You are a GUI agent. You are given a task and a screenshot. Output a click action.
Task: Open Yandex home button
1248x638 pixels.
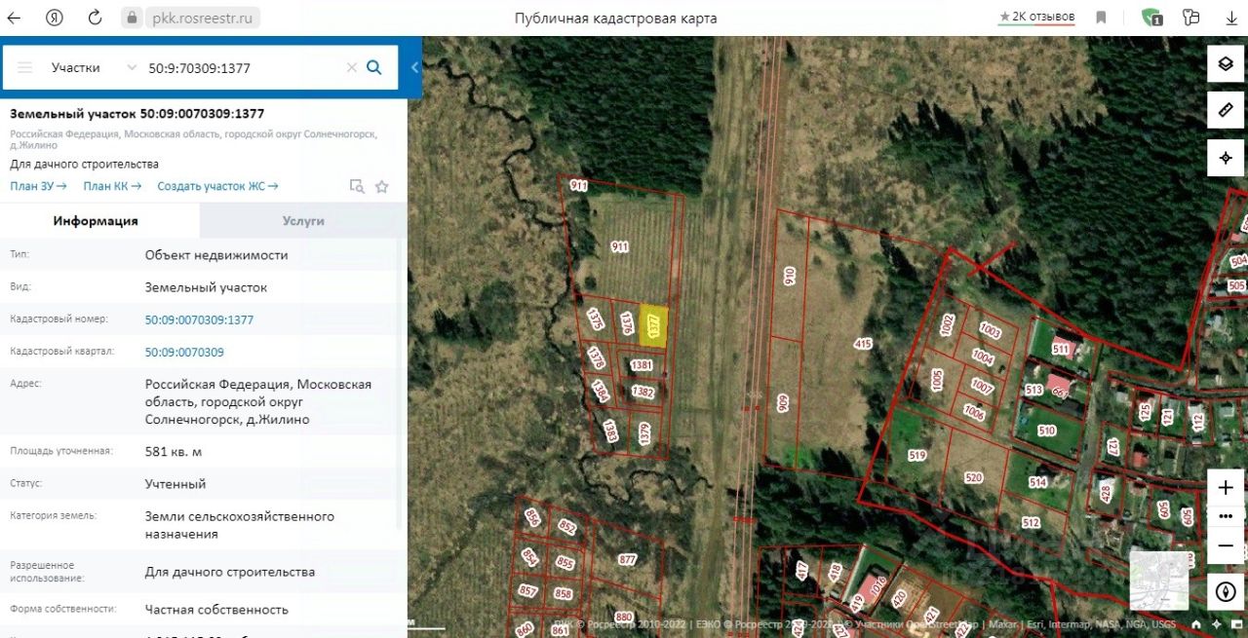point(56,18)
